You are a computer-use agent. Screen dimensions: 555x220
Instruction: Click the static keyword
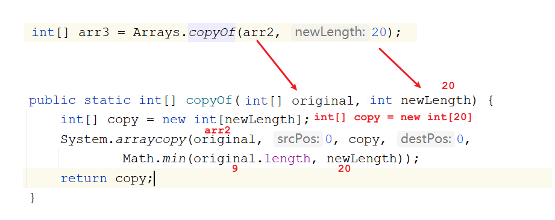point(107,100)
